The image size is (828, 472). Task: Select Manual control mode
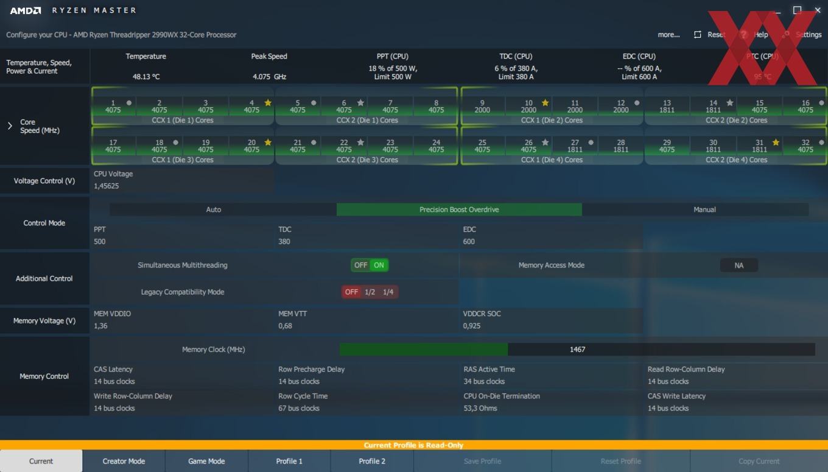point(704,210)
